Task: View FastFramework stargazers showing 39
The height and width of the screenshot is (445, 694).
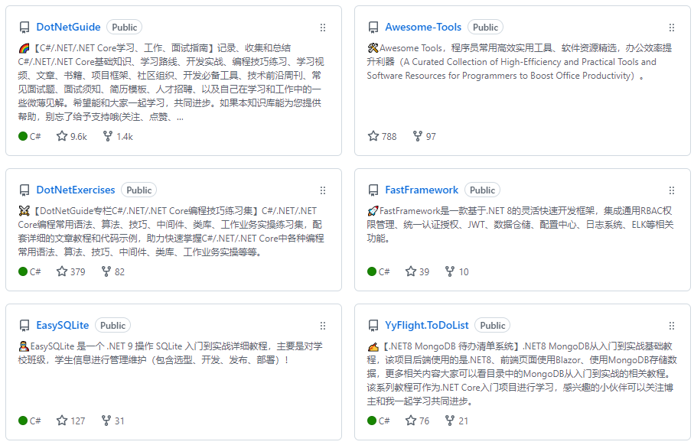Action: tap(417, 271)
